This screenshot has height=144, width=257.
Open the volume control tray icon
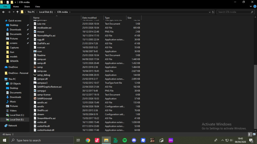[x=231, y=140]
